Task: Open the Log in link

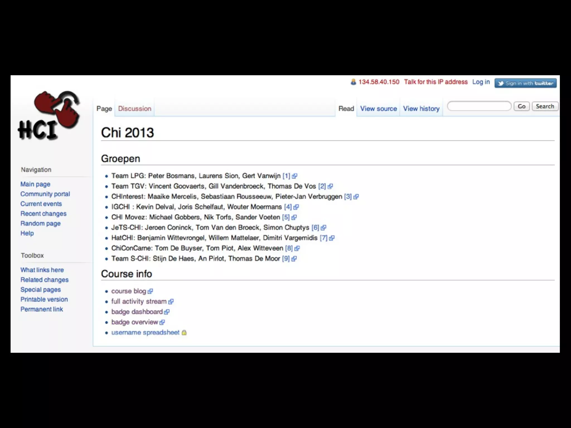Action: [481, 82]
